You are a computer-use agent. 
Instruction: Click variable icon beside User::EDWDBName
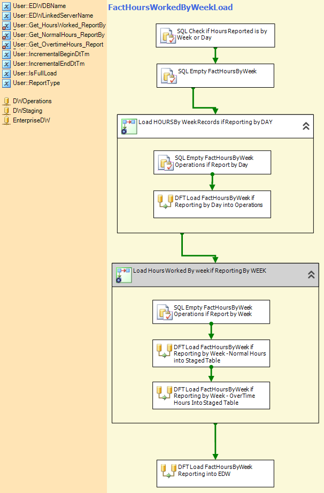pyautogui.click(x=6, y=6)
